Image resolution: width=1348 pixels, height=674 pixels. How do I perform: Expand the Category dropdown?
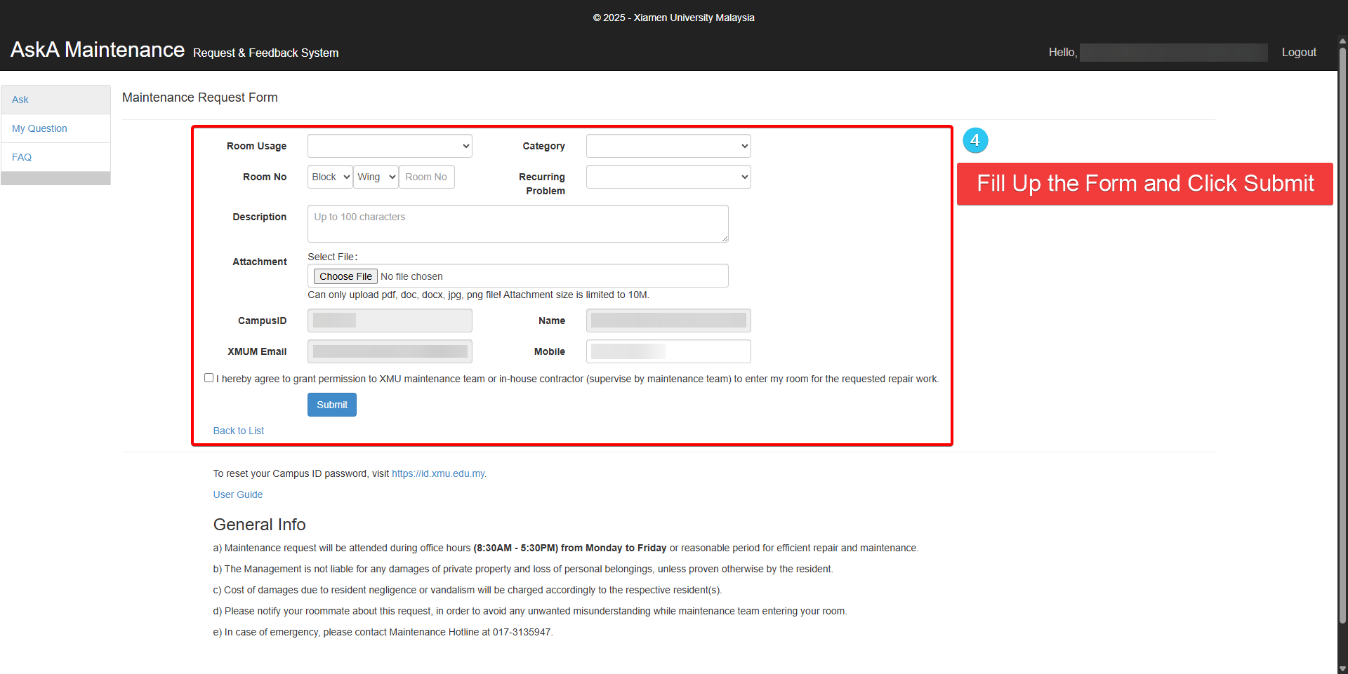(668, 146)
